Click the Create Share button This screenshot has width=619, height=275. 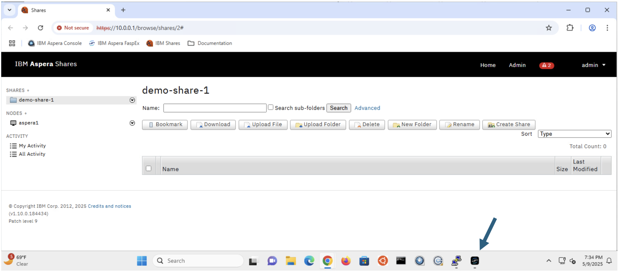click(509, 124)
